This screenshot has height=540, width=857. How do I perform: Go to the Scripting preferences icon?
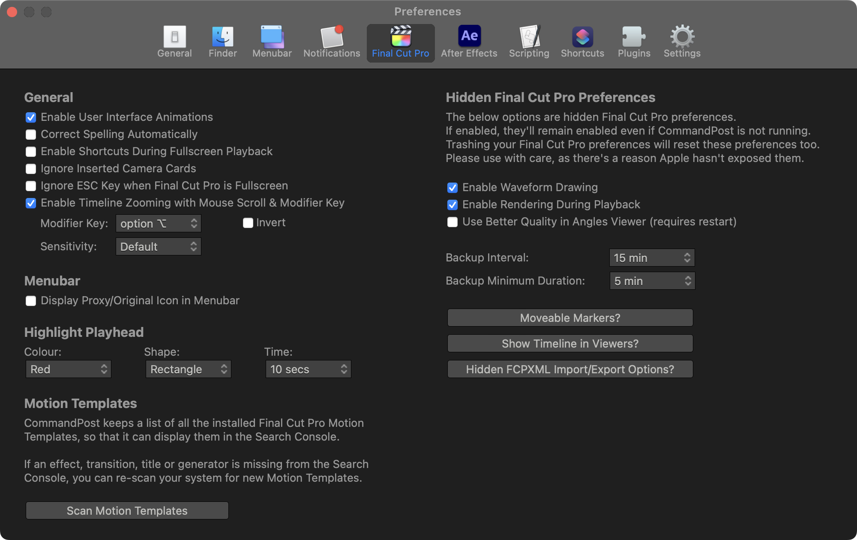coord(529,42)
